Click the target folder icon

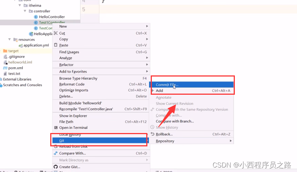pos(5,51)
